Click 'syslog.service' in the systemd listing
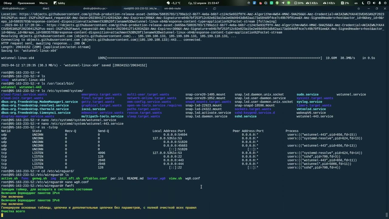389x219 pixels. coord(309,102)
